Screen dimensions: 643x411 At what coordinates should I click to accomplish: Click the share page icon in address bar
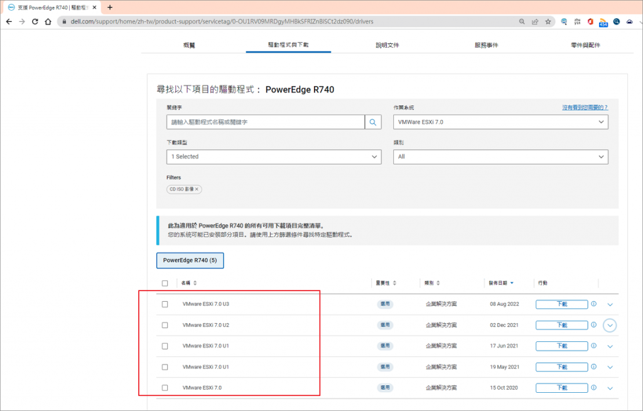coord(535,21)
